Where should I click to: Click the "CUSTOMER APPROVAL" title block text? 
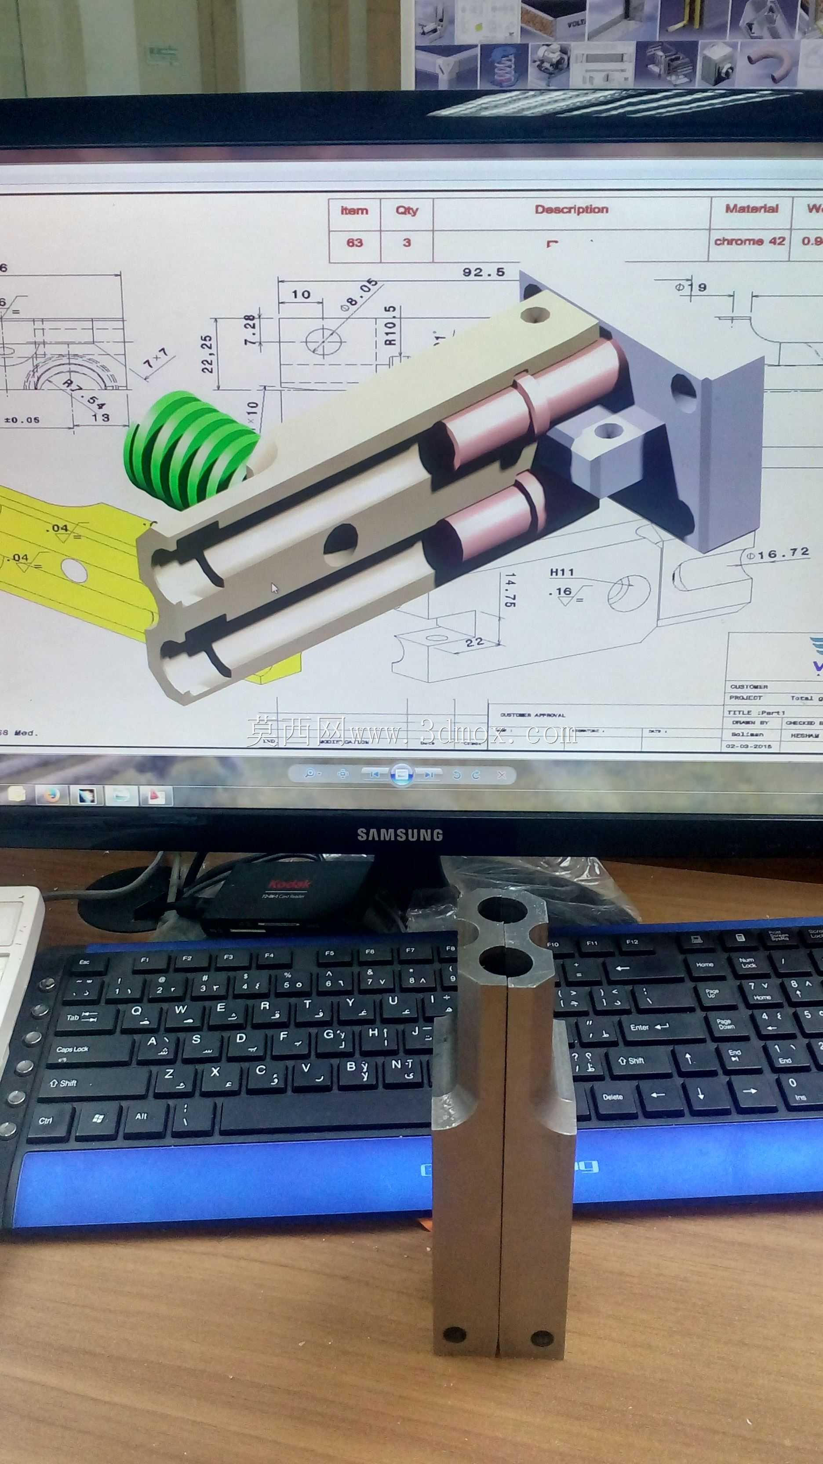click(532, 715)
